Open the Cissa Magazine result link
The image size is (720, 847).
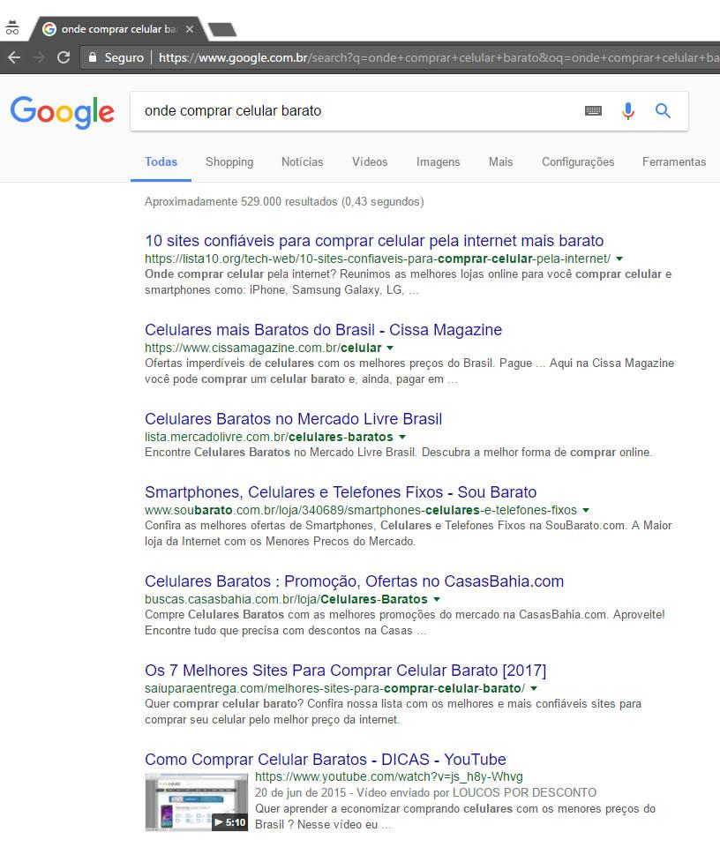click(324, 330)
